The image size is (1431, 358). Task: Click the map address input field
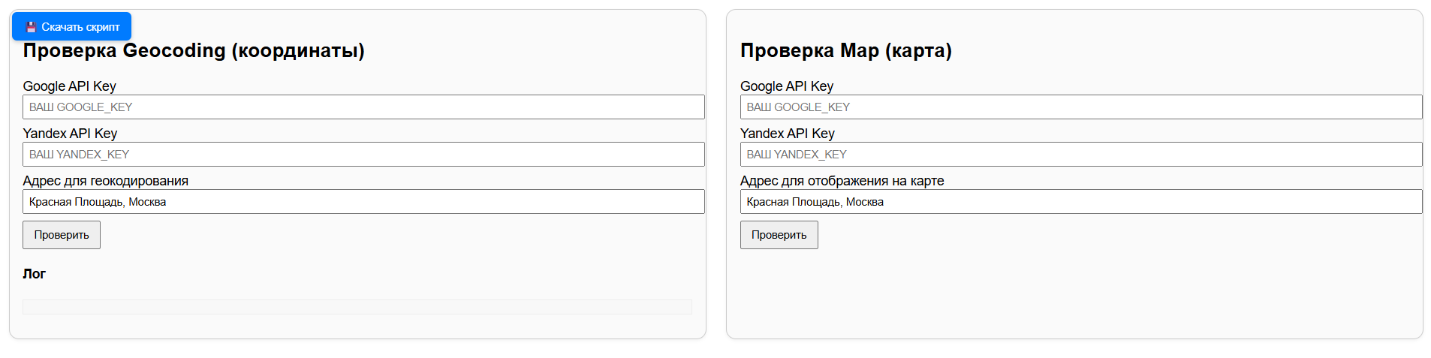[1081, 202]
